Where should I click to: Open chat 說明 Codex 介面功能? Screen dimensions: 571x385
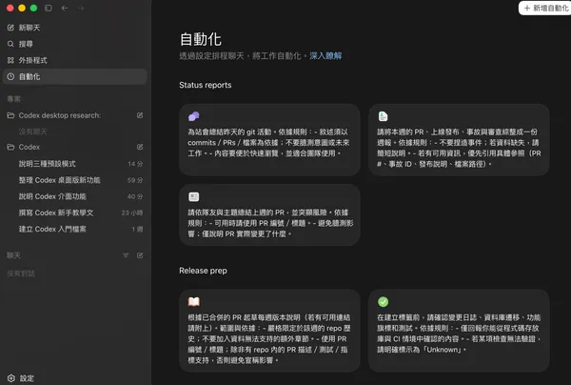click(74, 196)
